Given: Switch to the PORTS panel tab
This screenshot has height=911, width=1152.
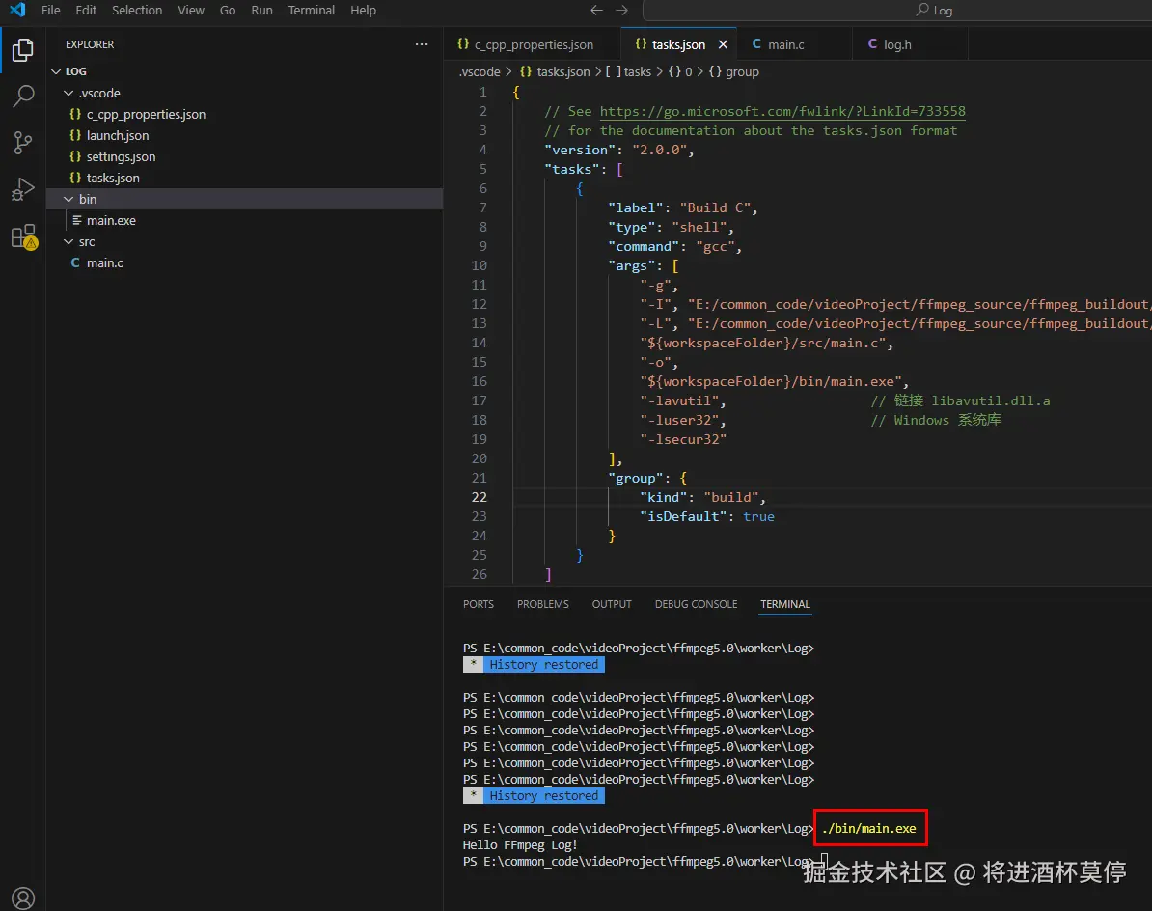Looking at the screenshot, I should coord(479,604).
